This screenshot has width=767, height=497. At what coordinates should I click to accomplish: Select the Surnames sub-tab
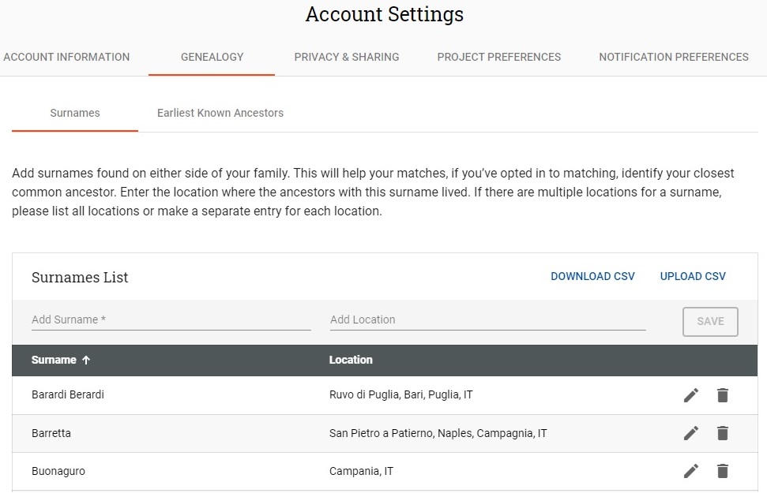75,113
